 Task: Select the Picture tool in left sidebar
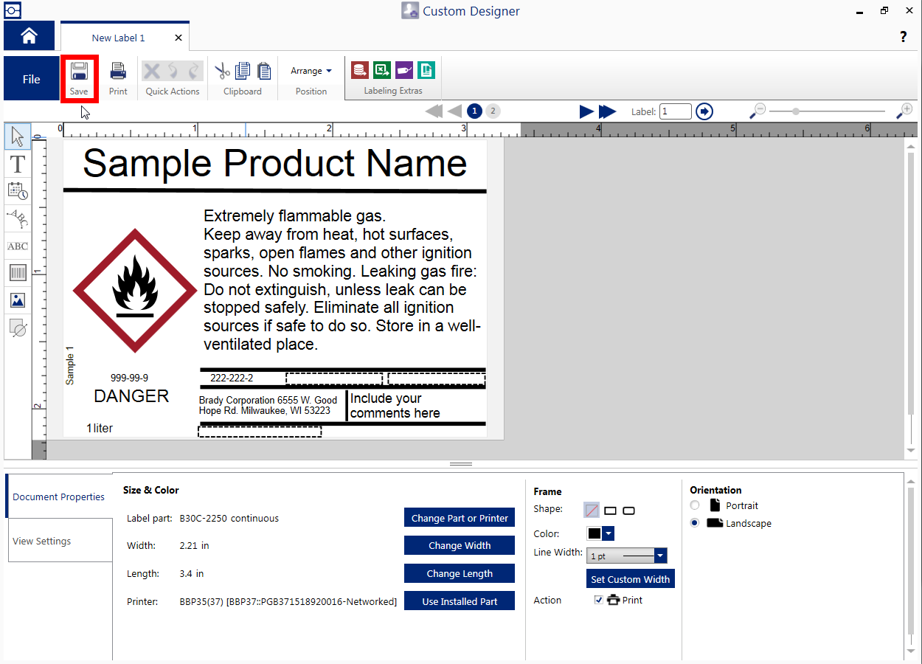18,300
